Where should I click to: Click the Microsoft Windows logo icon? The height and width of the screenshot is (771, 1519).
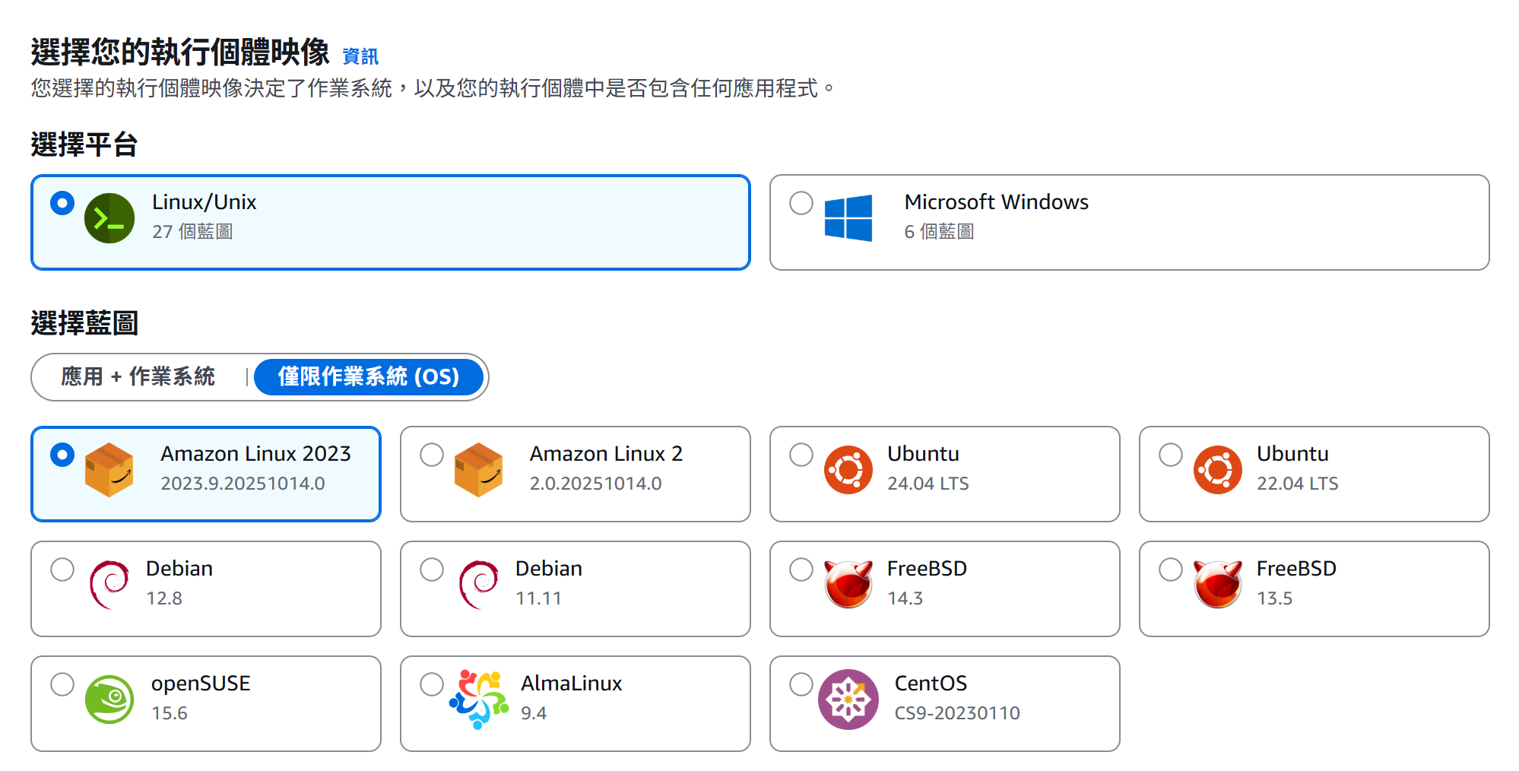click(848, 218)
